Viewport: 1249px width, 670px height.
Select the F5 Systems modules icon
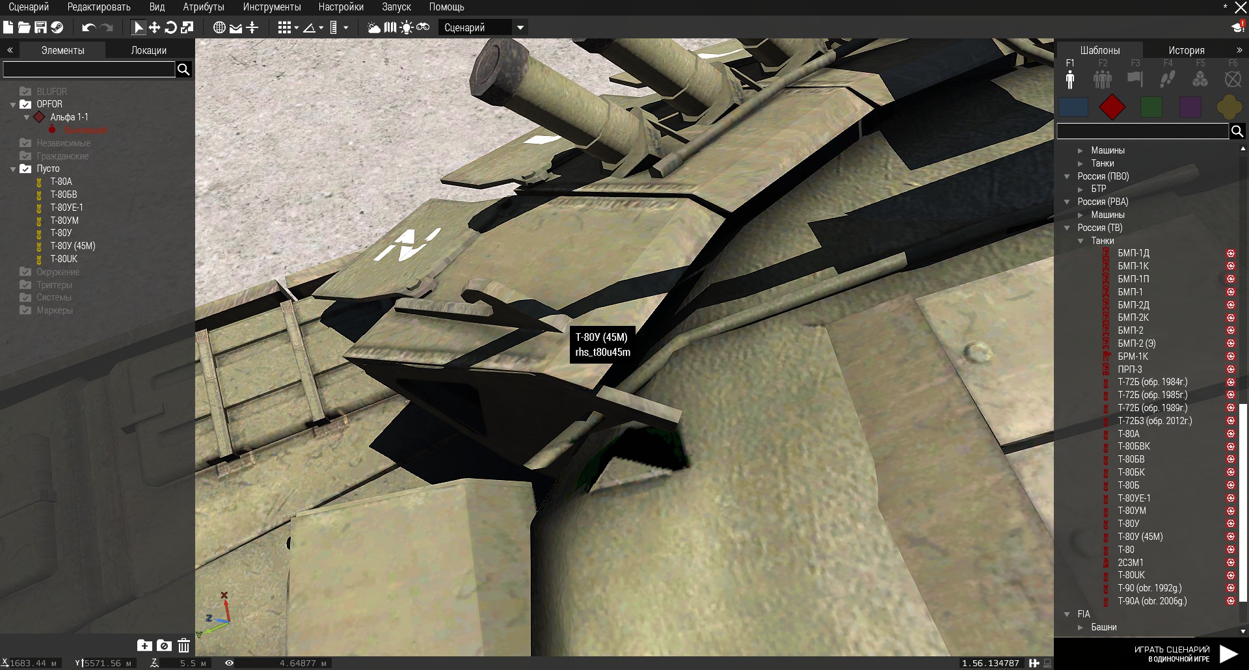pyautogui.click(x=1200, y=79)
